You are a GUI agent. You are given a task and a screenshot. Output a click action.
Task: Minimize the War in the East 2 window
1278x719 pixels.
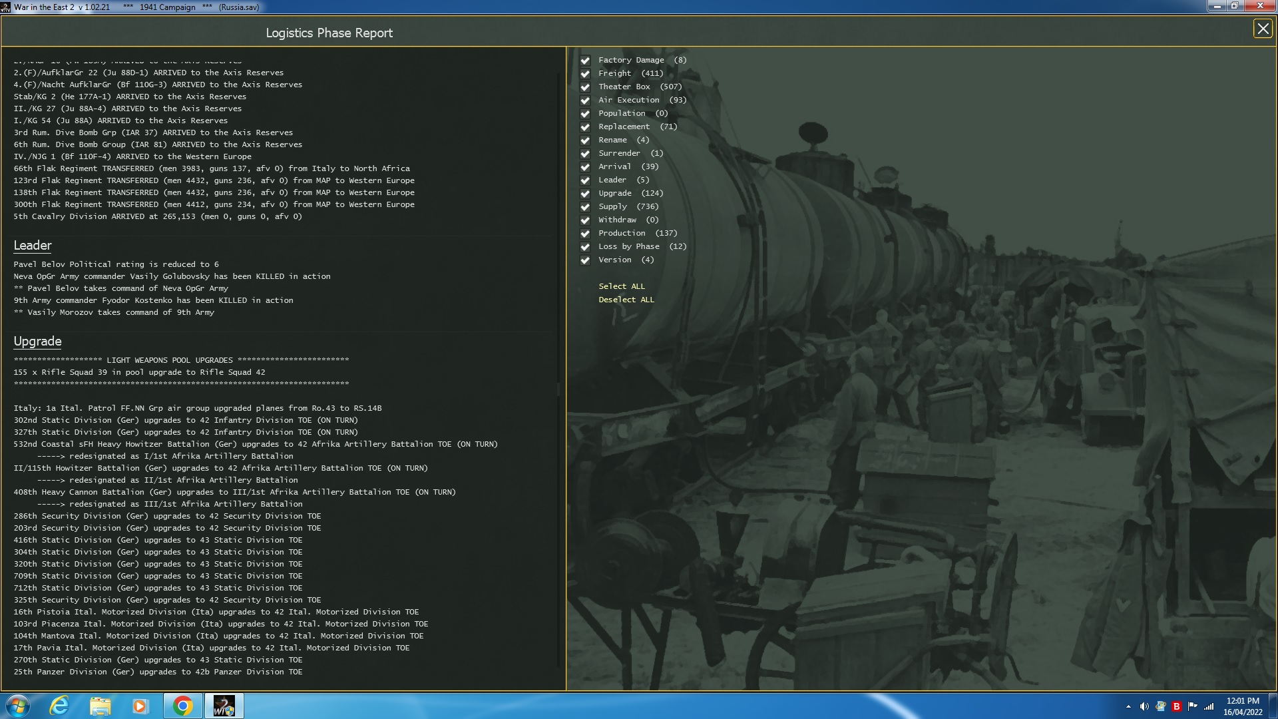(1217, 6)
